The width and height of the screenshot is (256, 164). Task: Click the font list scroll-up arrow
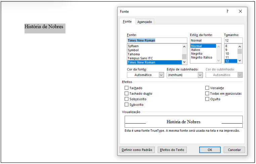184,46
